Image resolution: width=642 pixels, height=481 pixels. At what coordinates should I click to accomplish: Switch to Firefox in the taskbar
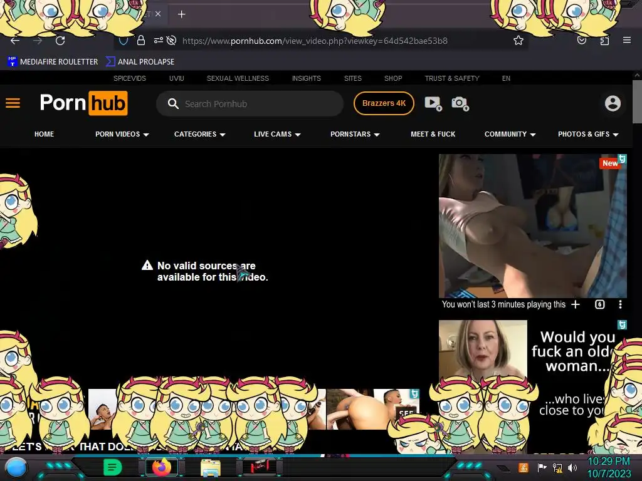[x=162, y=467]
